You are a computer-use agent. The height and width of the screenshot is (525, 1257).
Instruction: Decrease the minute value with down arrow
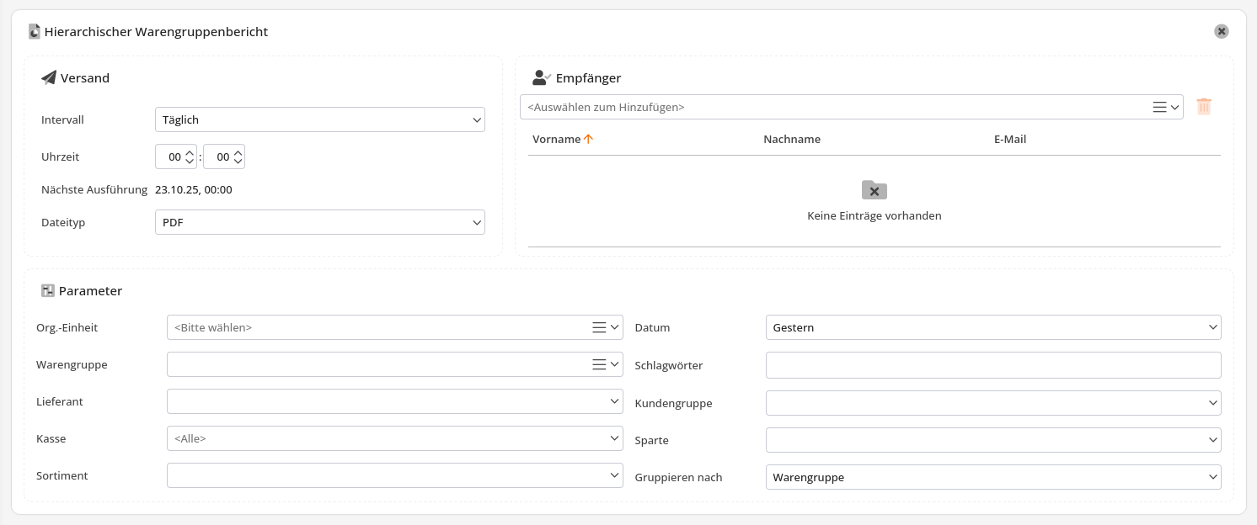point(238,162)
